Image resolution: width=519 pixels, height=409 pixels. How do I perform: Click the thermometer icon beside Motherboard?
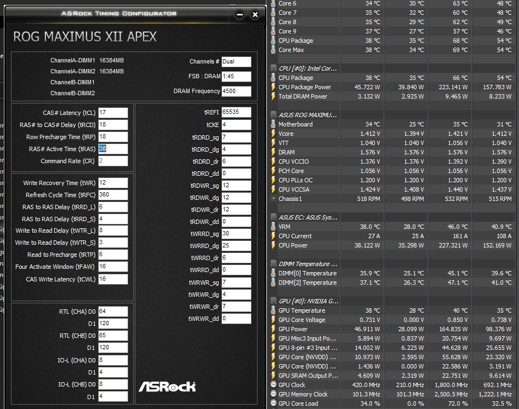click(273, 124)
